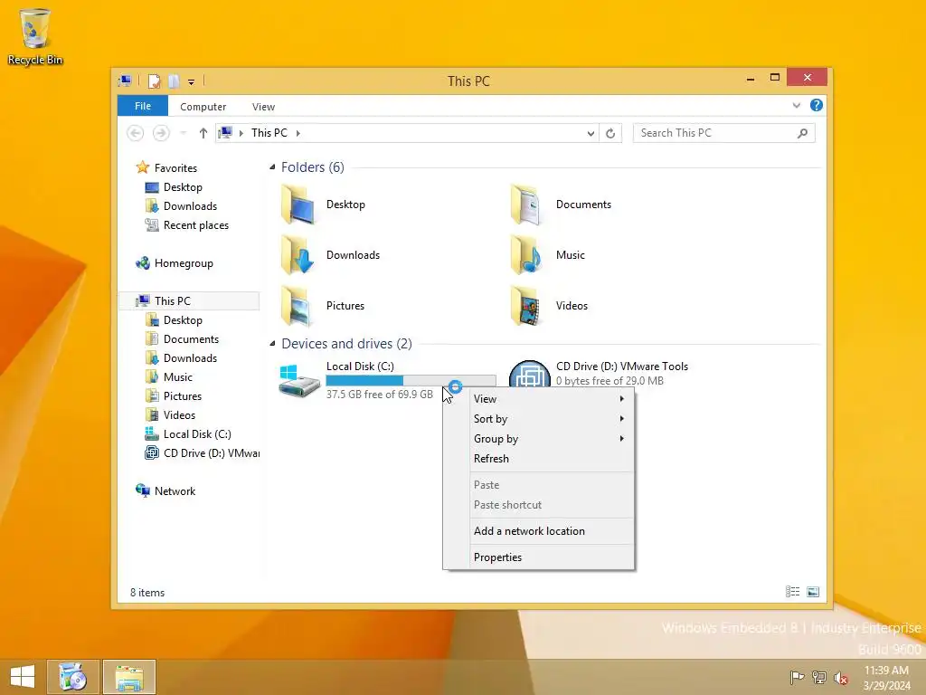Image resolution: width=926 pixels, height=695 pixels.
Task: Switch to Details view in status bar
Action: 792,592
